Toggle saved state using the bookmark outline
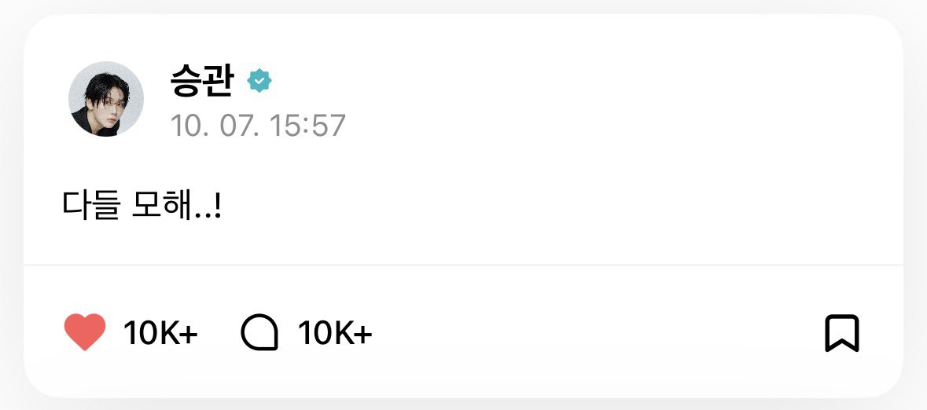This screenshot has height=410, width=927. [x=842, y=333]
